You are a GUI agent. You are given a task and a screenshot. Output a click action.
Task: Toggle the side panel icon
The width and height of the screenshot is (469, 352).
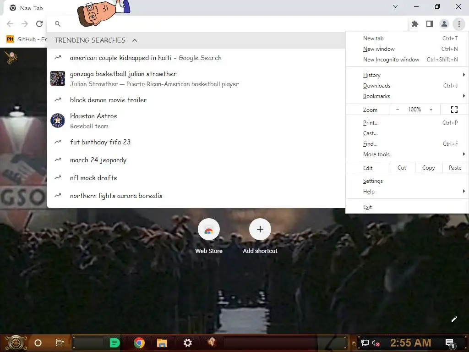[430, 24]
